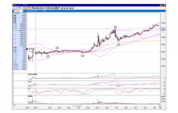Select the red line chart indicator icon
Viewport: 178px width, 113px height.
pos(46,8)
